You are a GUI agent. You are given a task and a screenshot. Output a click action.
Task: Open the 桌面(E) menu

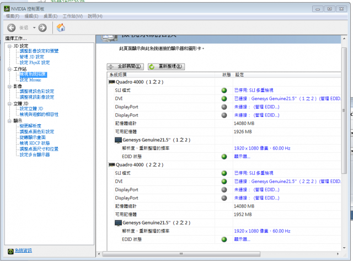click(50, 16)
